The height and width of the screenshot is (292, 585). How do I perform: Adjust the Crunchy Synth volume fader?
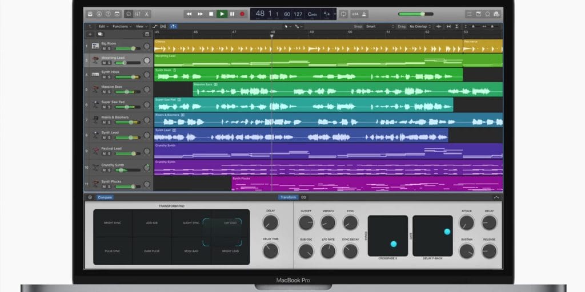pyautogui.click(x=127, y=170)
